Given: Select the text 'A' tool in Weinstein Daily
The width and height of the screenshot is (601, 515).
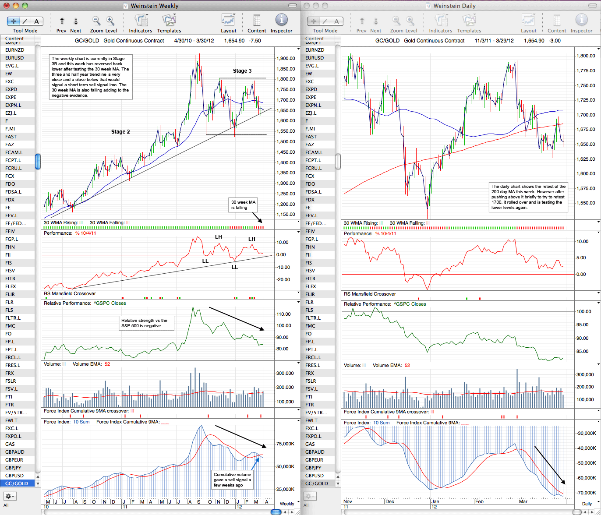Looking at the screenshot, I should click(x=336, y=21).
